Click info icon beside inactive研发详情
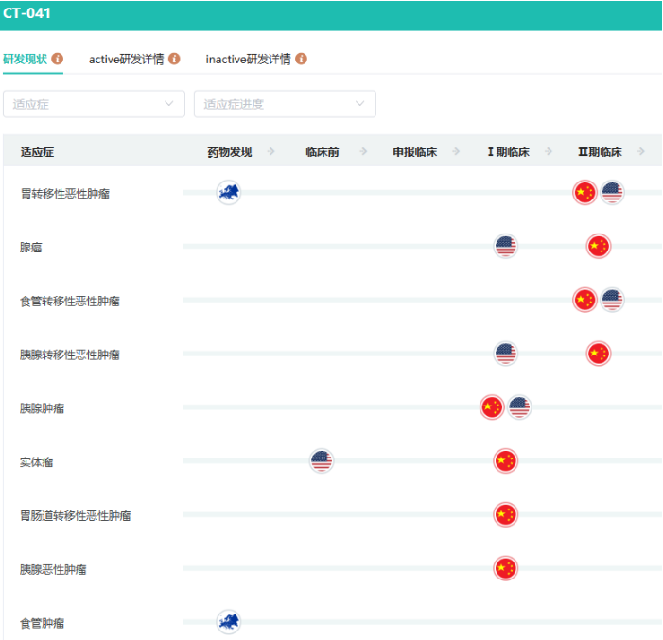This screenshot has height=640, width=663. coord(301,59)
